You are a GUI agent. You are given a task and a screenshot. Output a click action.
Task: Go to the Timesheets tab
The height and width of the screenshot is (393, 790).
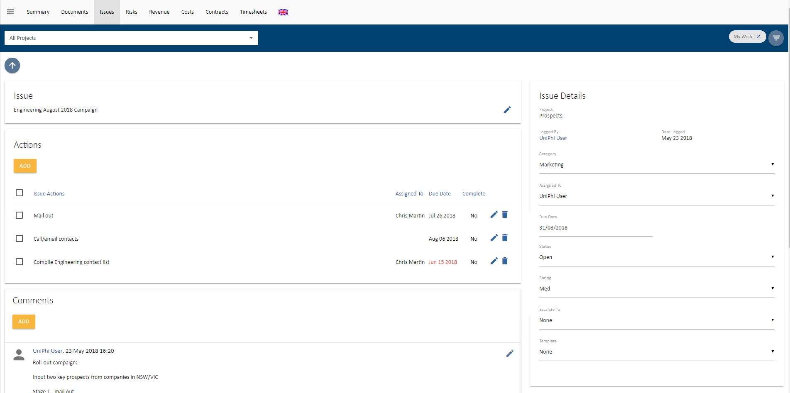(253, 12)
